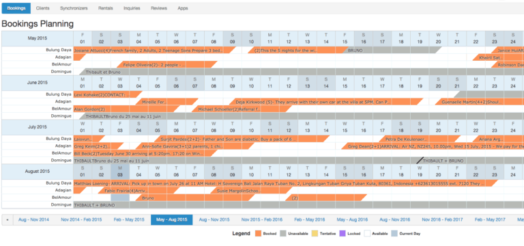
Task: Open the Fabio Frairia booking bar
Action: click(x=139, y=191)
